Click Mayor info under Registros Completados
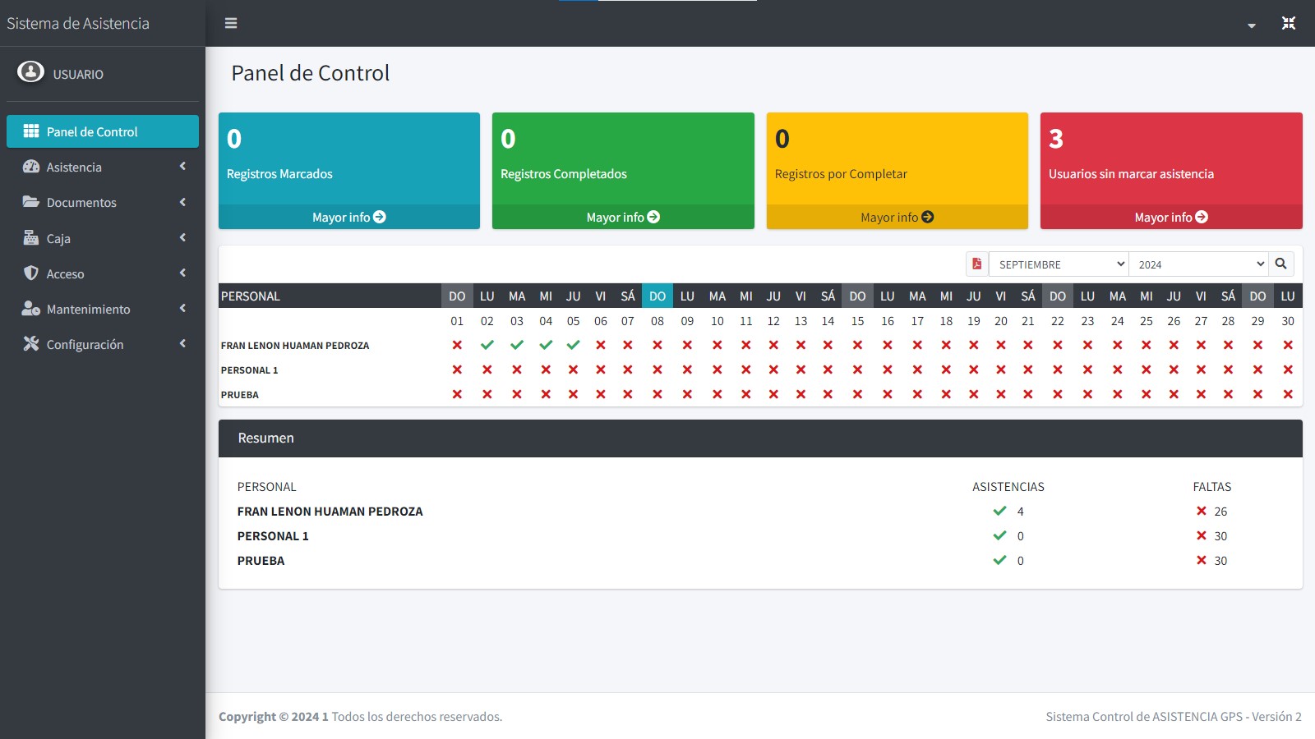 coord(622,217)
